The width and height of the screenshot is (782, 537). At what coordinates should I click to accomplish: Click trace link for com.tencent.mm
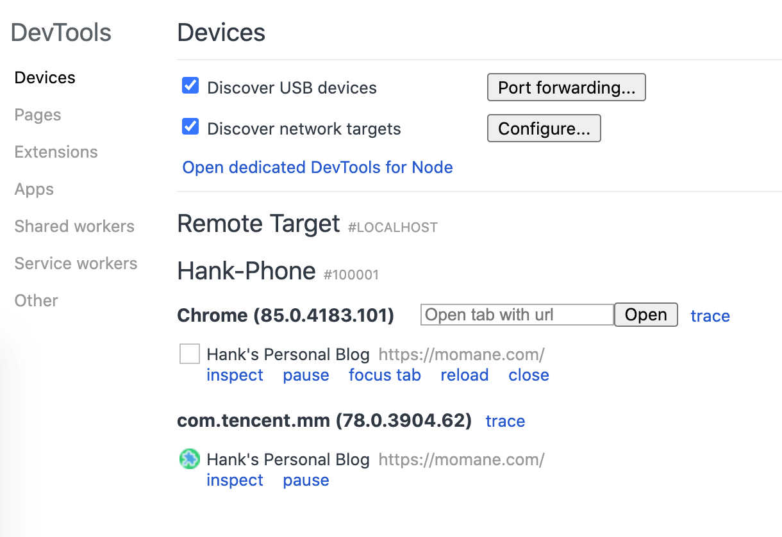tap(505, 421)
